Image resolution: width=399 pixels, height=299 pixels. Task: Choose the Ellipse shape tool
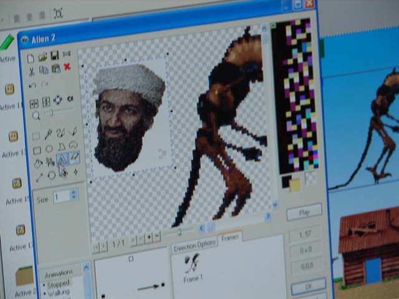[x=49, y=148]
